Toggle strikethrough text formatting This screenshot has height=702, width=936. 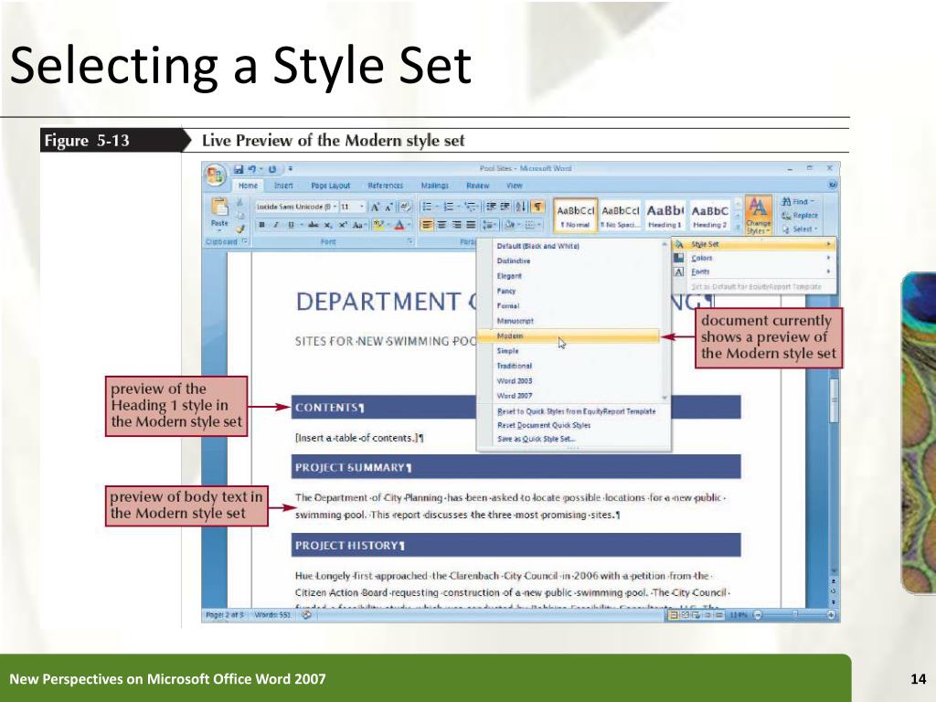point(313,225)
